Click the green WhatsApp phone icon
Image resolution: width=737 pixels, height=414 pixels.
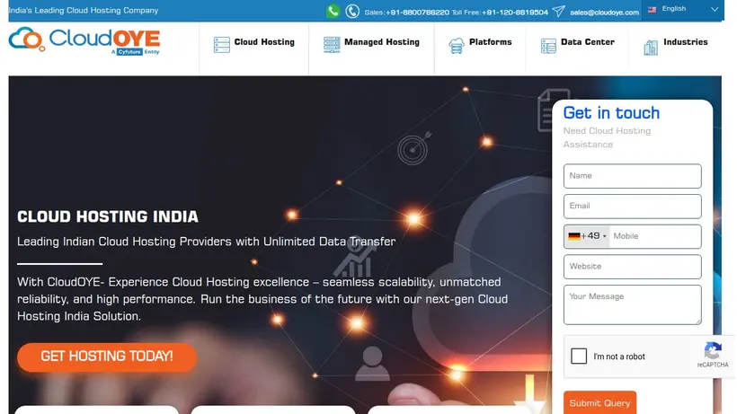(x=333, y=11)
